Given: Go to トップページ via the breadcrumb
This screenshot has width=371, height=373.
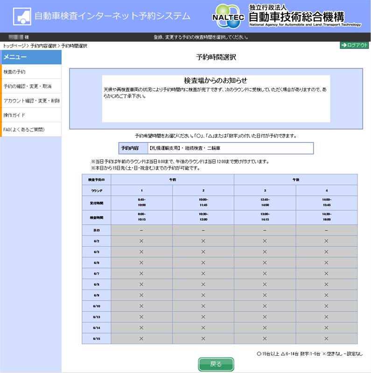Looking at the screenshot, I should pos(14,46).
